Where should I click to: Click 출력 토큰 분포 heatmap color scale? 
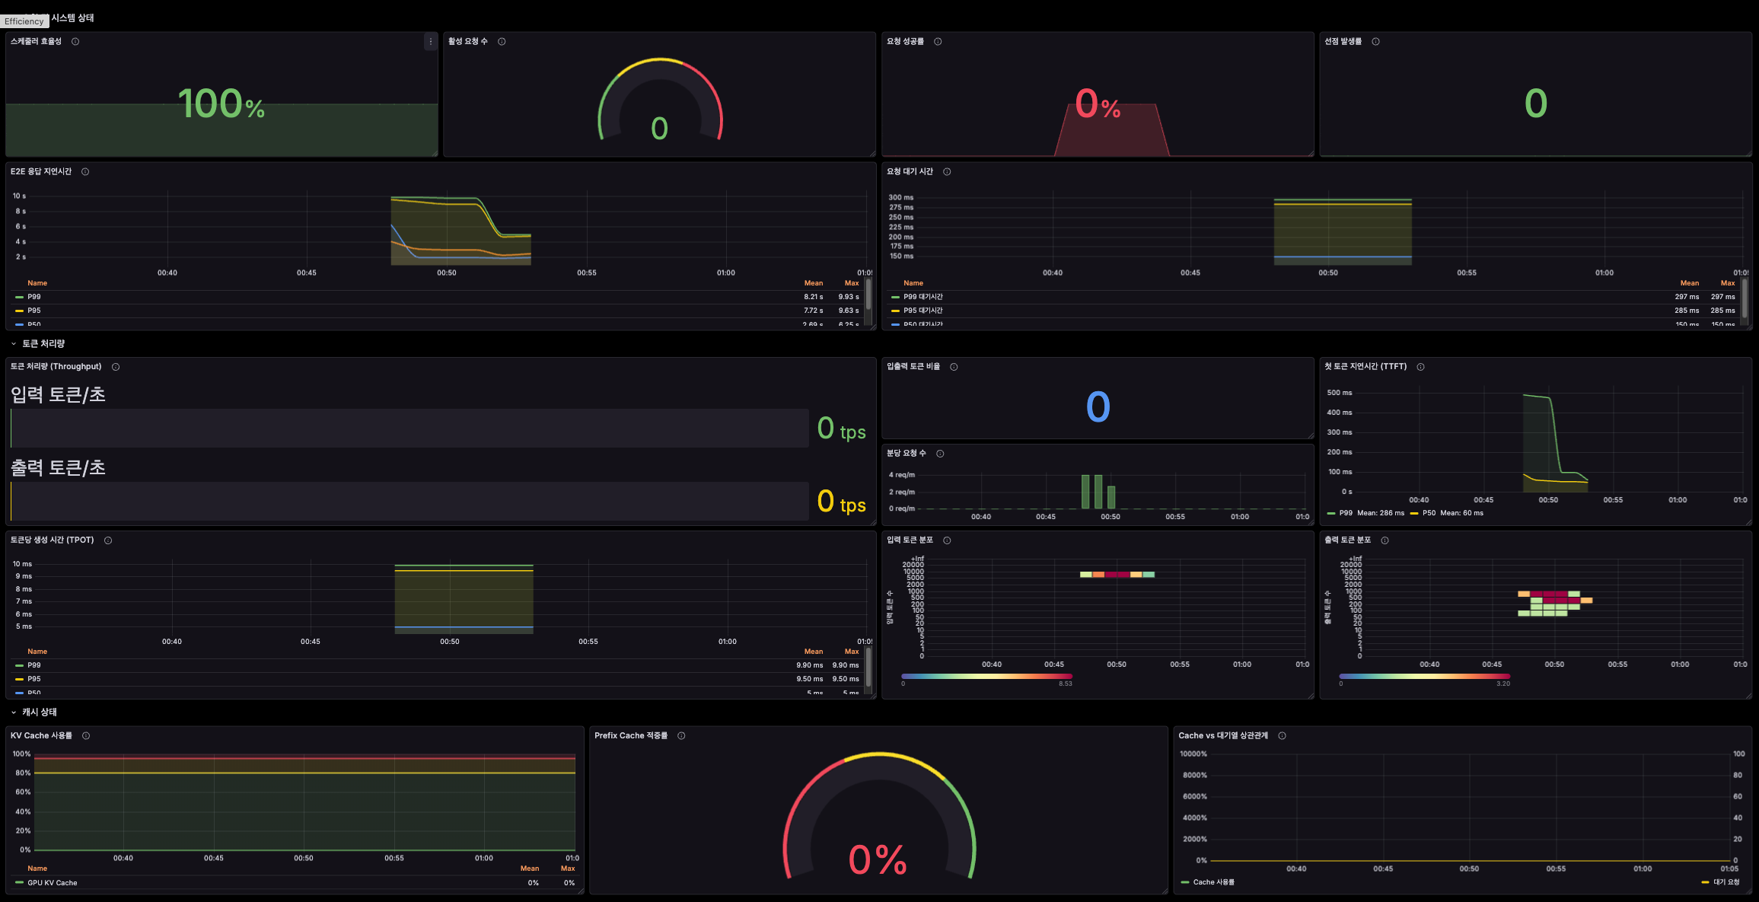[x=1424, y=676]
